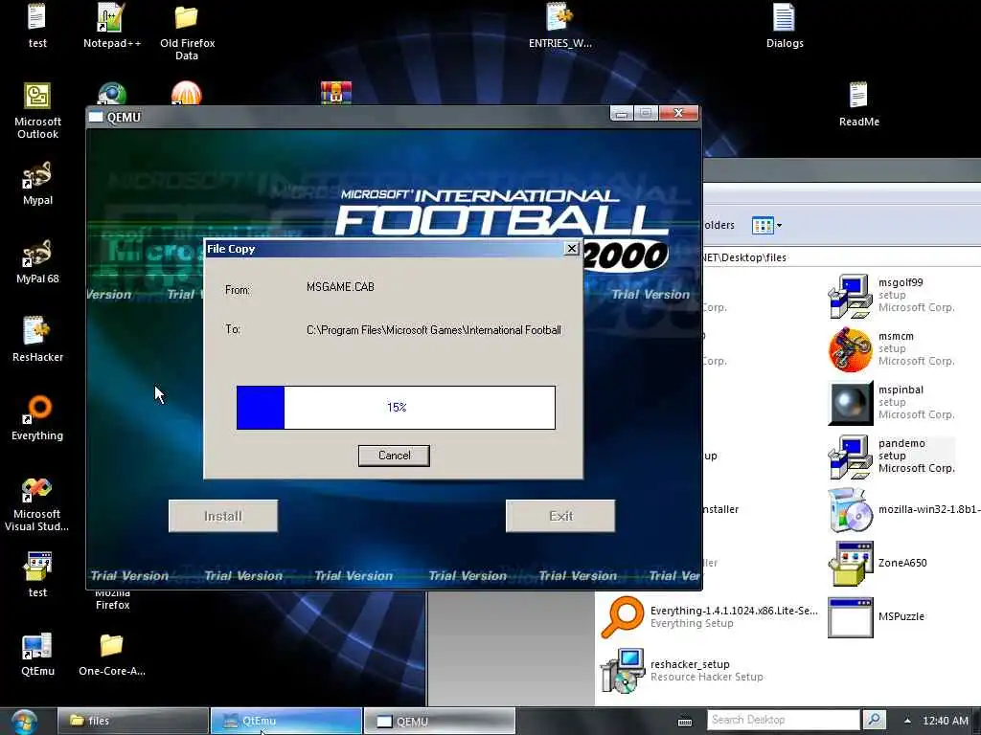
Task: Select the msmcm setup file in files window
Action: point(893,349)
